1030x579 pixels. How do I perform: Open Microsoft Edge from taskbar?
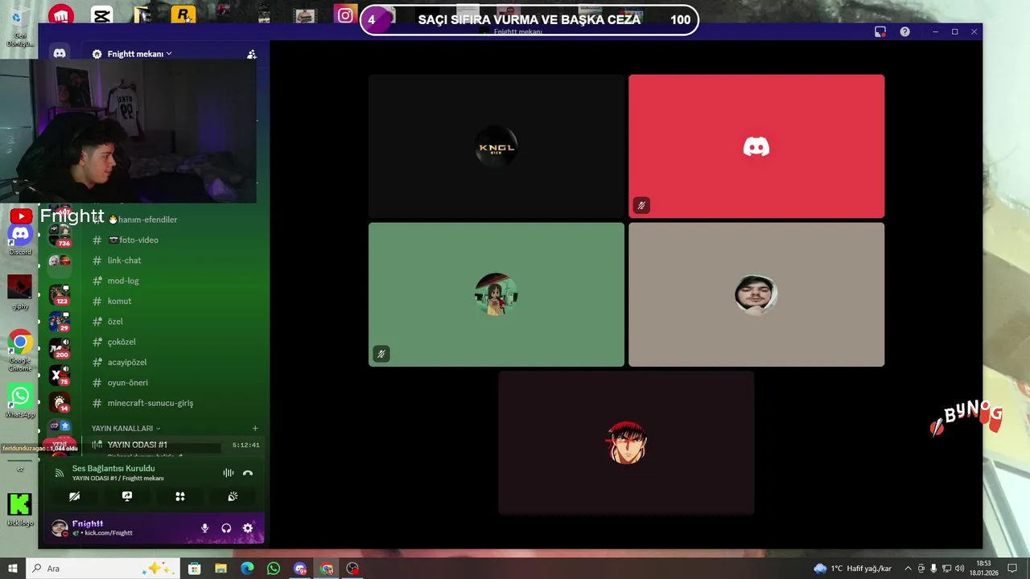click(x=247, y=569)
